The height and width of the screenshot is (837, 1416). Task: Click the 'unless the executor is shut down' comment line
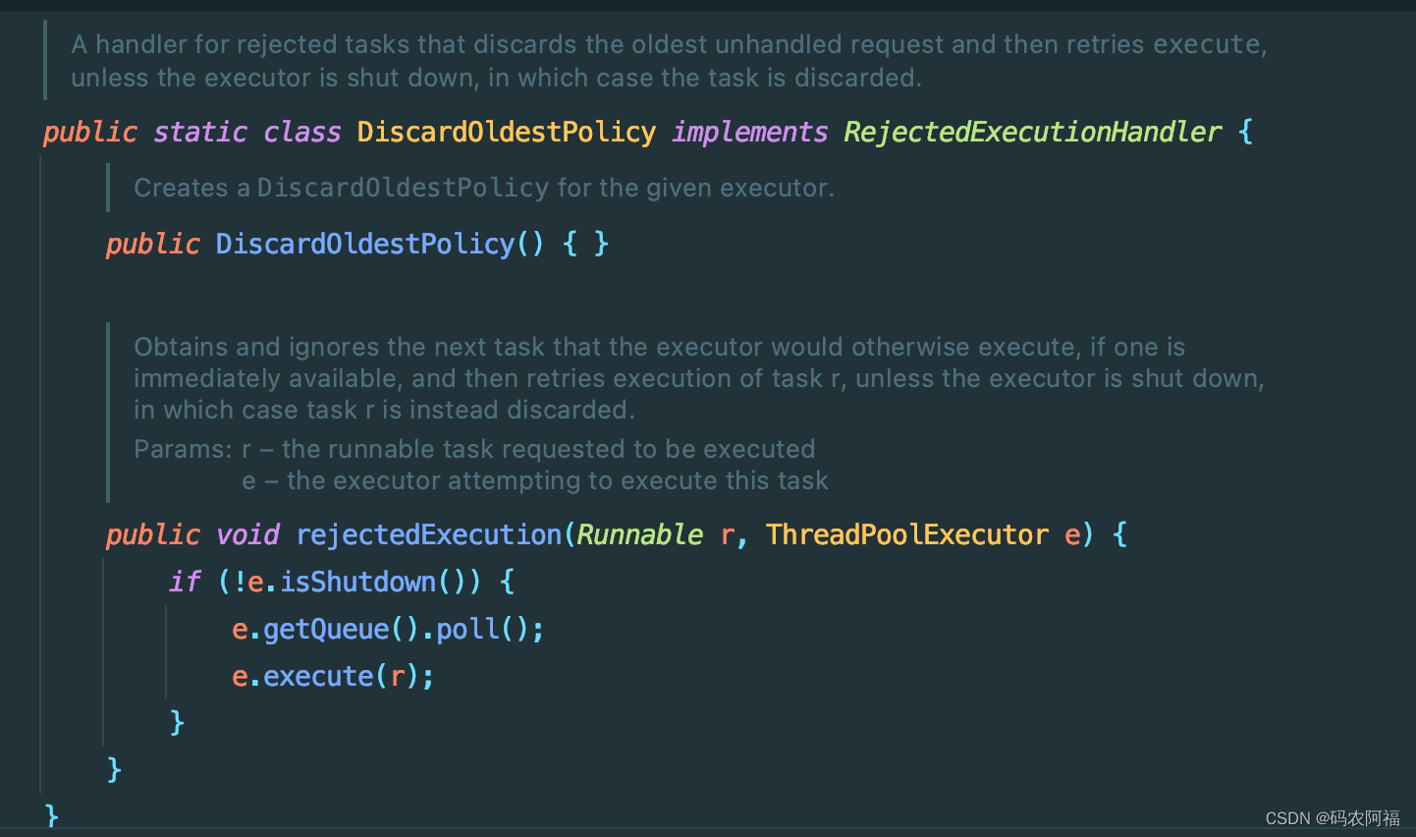pos(496,78)
